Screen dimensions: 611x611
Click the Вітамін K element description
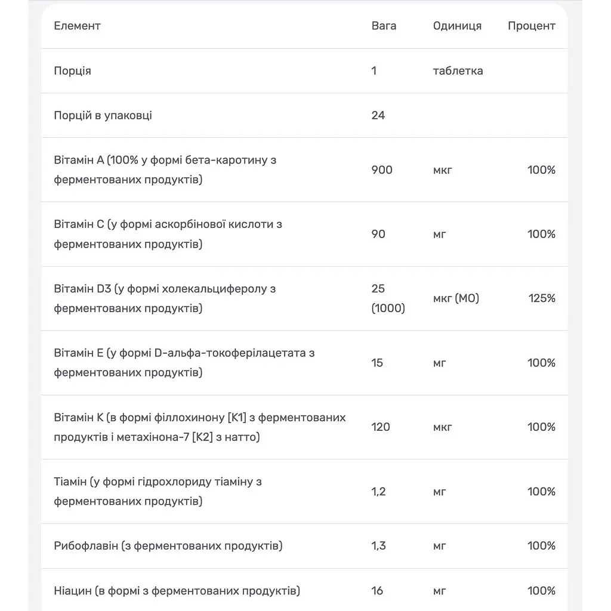[x=199, y=427]
